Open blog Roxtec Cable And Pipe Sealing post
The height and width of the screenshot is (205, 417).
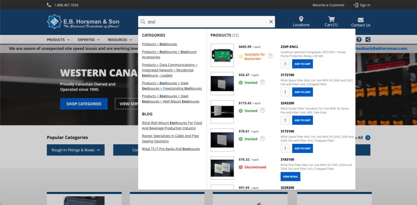pos(170,138)
